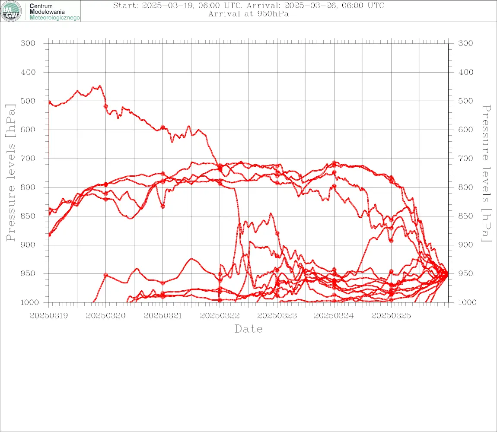Click the right axis 300 label

[x=465, y=44]
